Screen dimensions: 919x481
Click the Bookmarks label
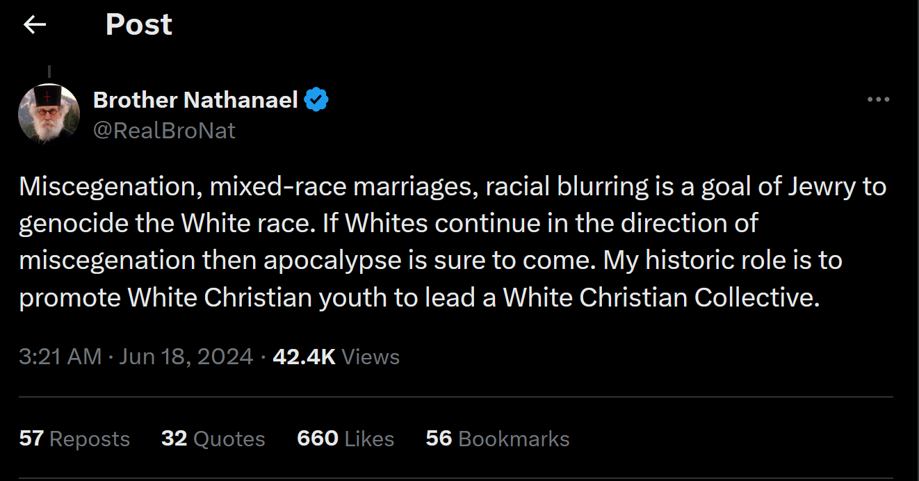point(514,439)
